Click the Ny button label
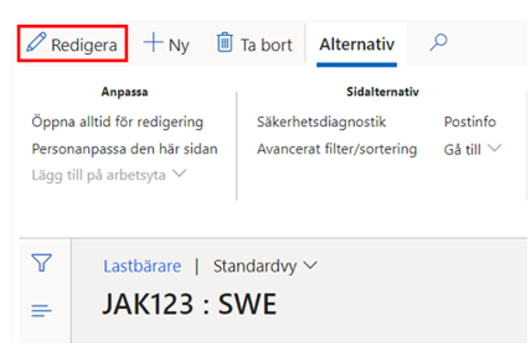Screen dimensions: 528x344 tap(179, 45)
